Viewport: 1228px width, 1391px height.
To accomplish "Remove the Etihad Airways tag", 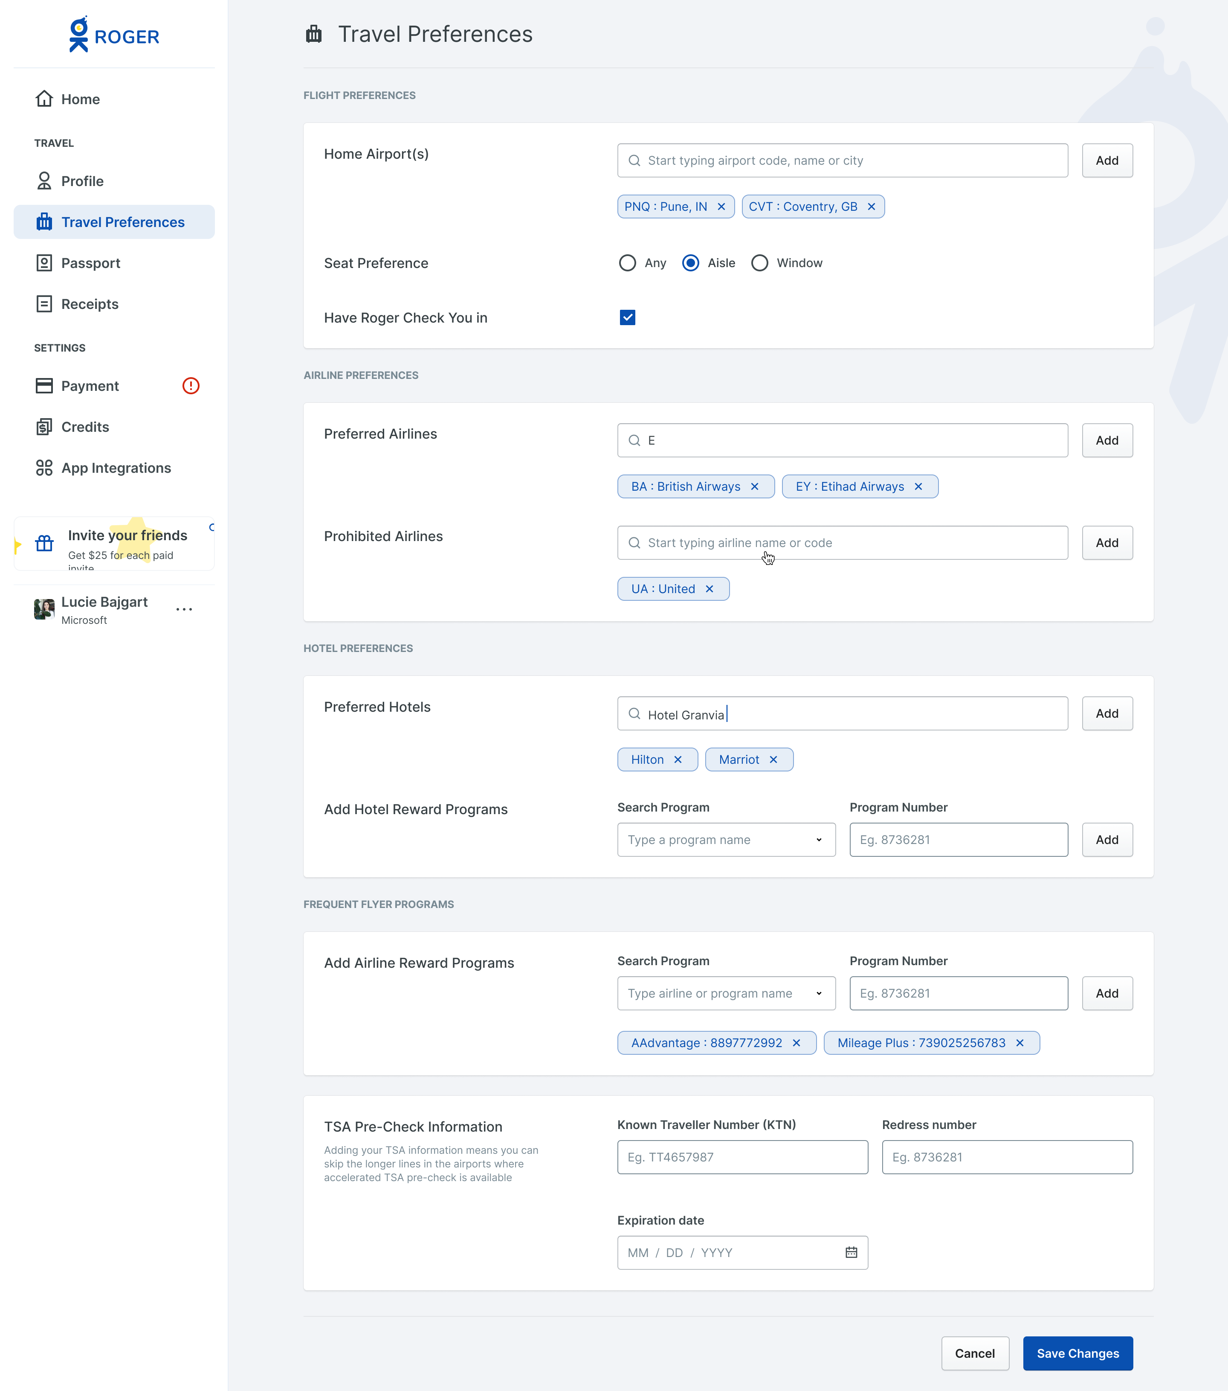I will coord(918,486).
